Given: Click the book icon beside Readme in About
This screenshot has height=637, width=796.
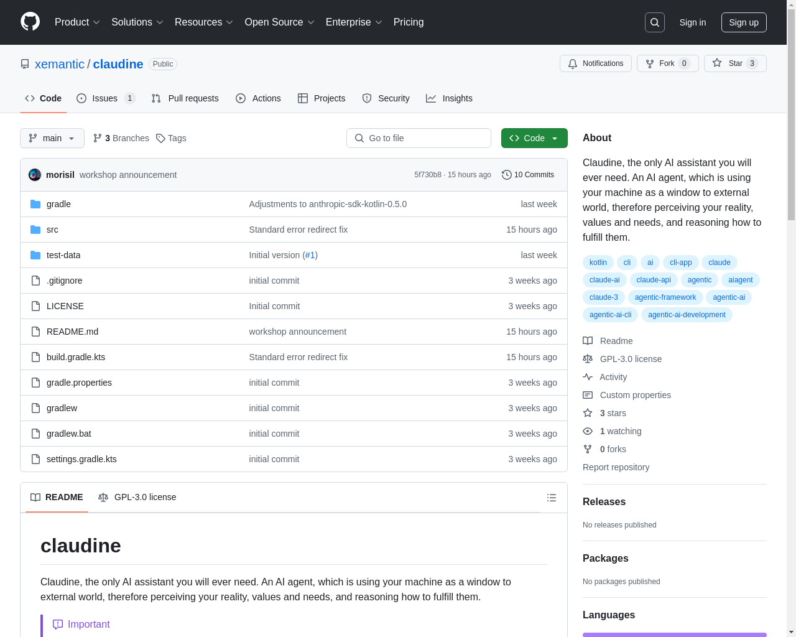Looking at the screenshot, I should [588, 341].
